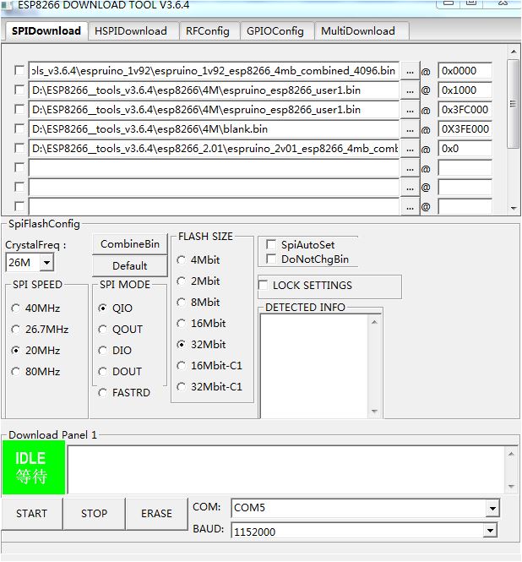Click the browse button for the 0x0 row
The height and width of the screenshot is (562, 522).
point(410,149)
